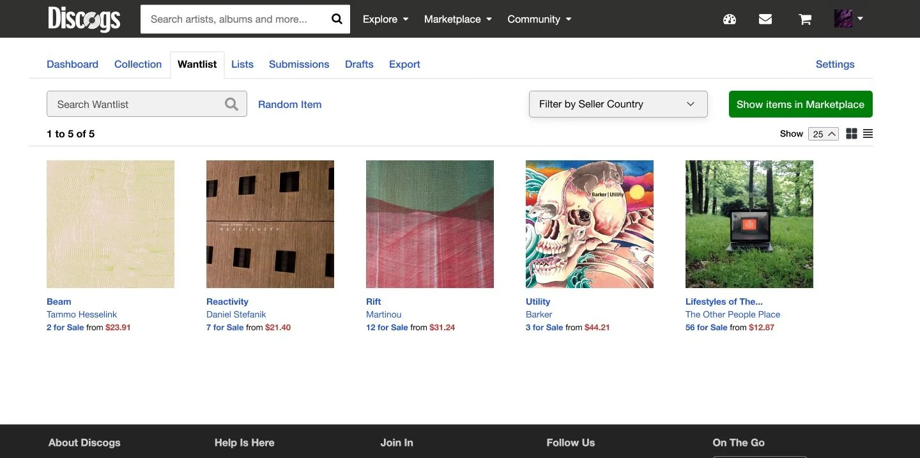Open the Drafts tab

tap(359, 64)
